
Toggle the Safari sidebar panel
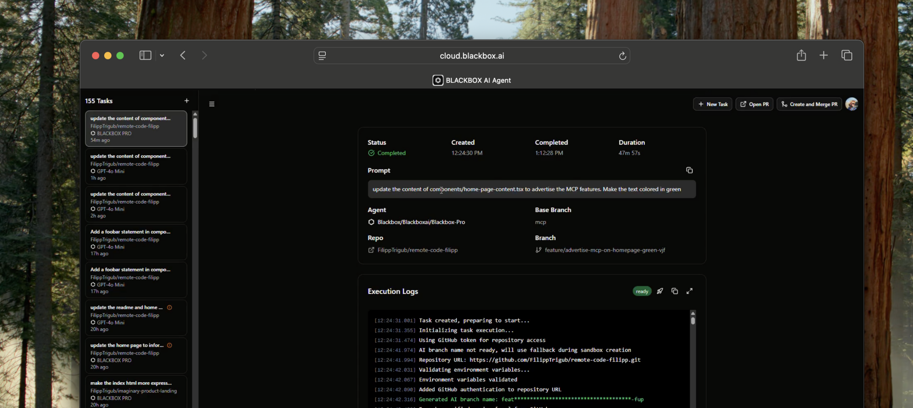pos(145,56)
